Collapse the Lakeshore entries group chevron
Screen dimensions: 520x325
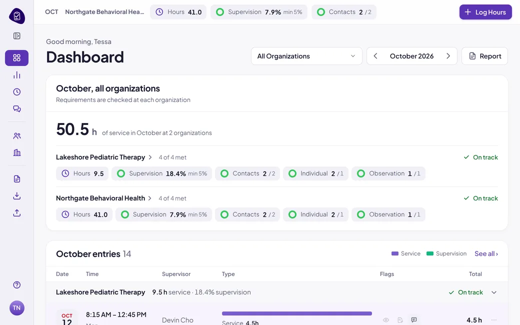[494, 292]
